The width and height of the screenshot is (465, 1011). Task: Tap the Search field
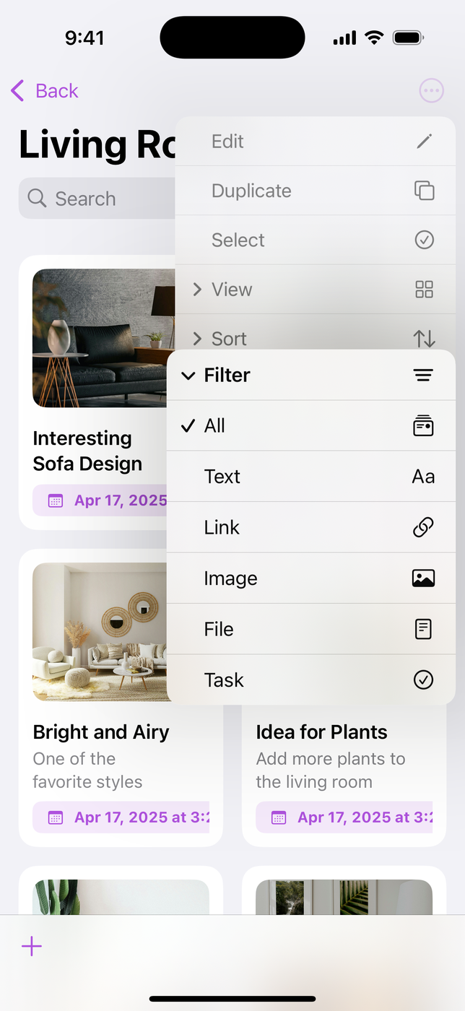[97, 199]
